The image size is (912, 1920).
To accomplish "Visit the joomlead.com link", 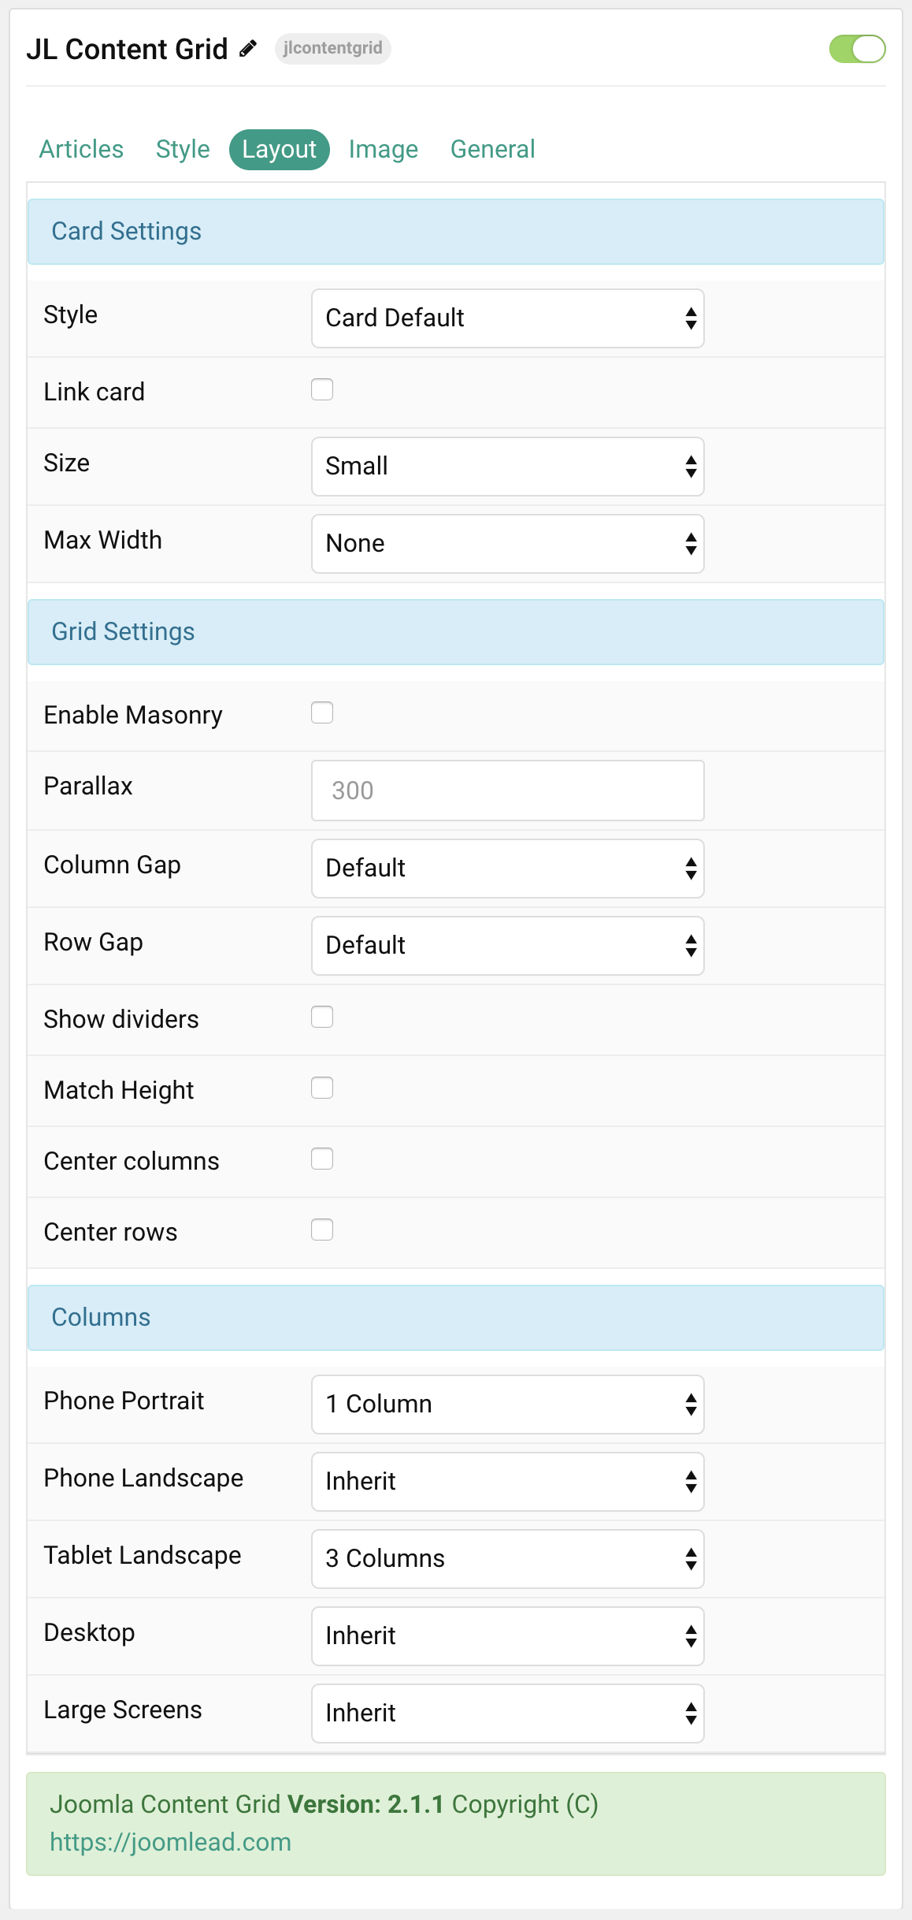I will point(171,1843).
